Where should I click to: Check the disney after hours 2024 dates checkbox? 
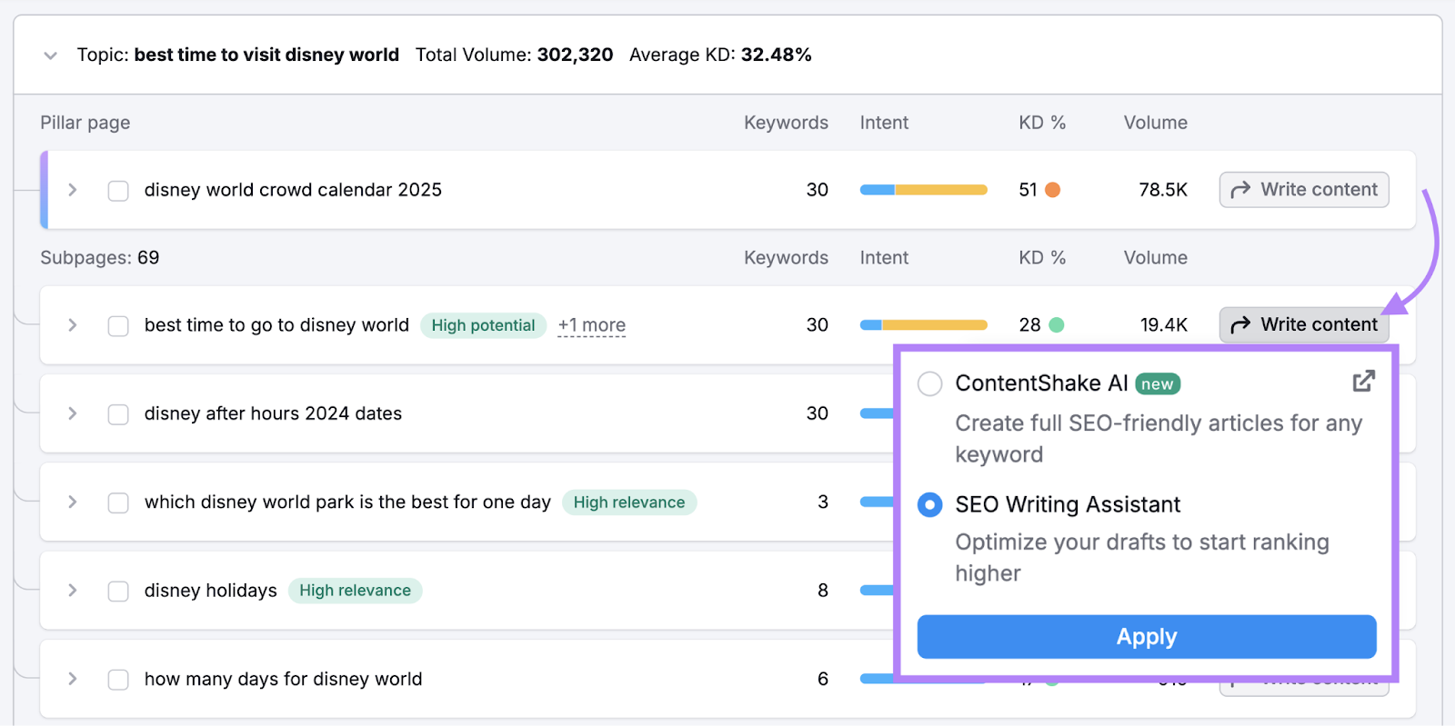tap(118, 414)
